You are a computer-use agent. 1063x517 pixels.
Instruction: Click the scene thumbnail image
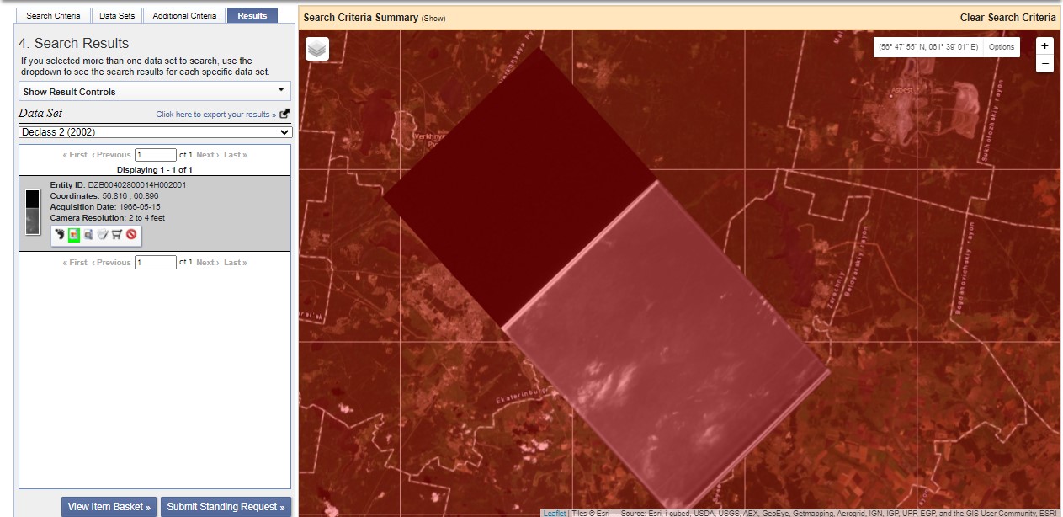[33, 211]
